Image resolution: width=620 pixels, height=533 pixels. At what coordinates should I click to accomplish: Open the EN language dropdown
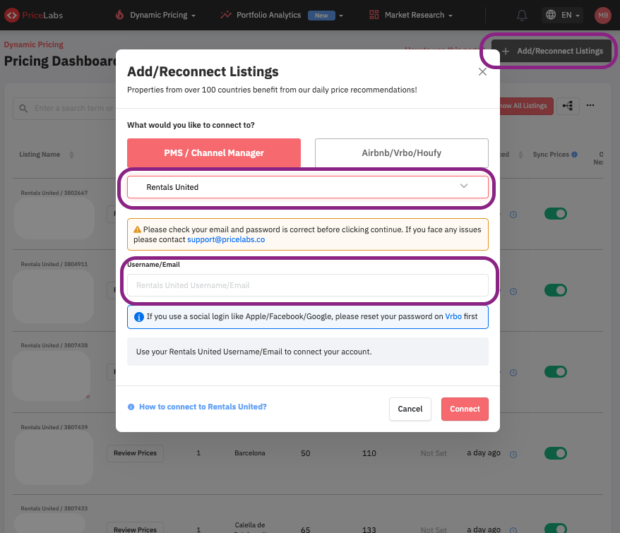[x=563, y=15]
